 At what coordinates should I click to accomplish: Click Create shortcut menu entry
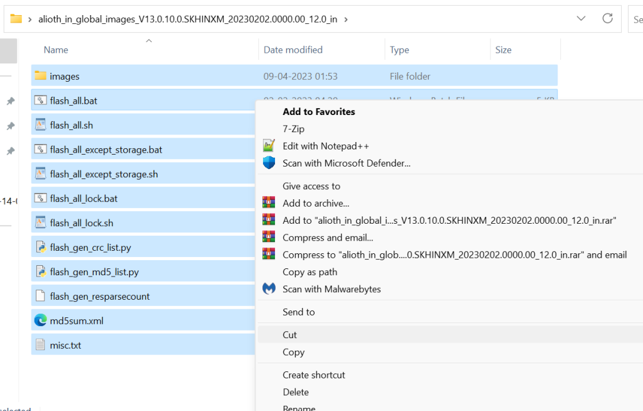[313, 375]
